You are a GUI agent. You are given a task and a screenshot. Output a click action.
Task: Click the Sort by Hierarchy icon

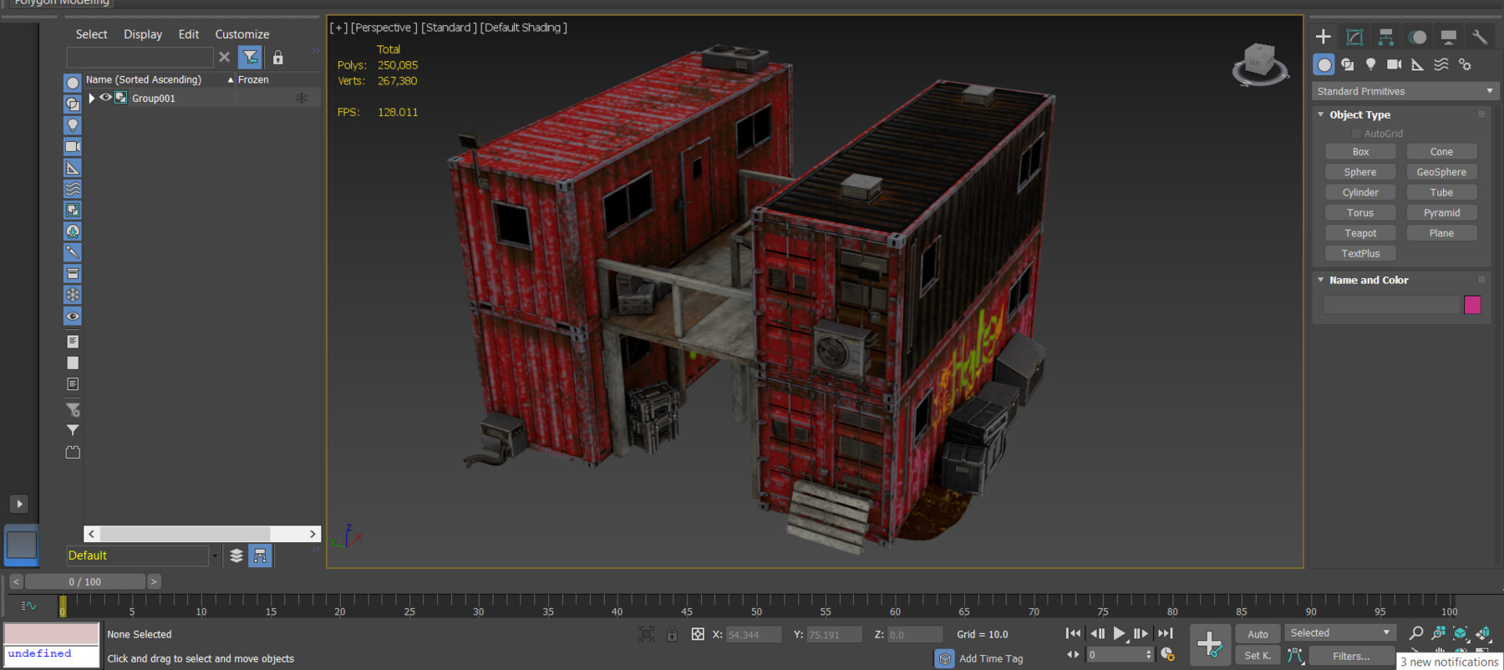[260, 556]
